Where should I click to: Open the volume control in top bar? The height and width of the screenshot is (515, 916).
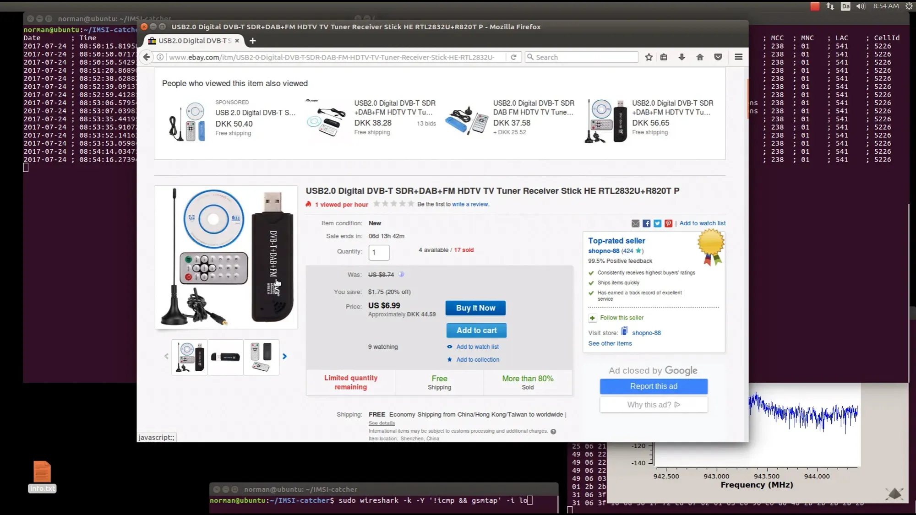coord(861,6)
